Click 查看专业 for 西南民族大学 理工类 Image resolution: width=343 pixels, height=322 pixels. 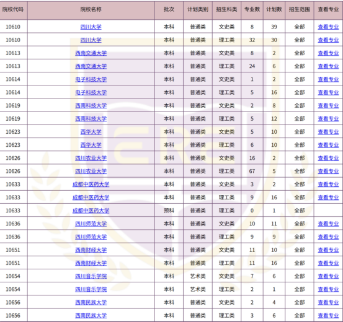(328, 315)
